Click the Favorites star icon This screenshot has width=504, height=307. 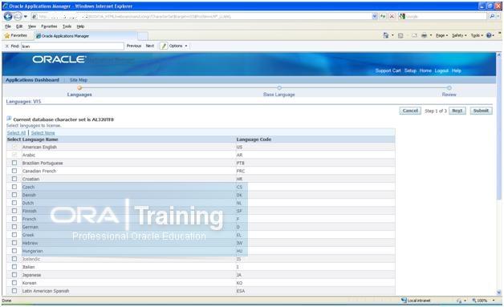[x=6, y=35]
